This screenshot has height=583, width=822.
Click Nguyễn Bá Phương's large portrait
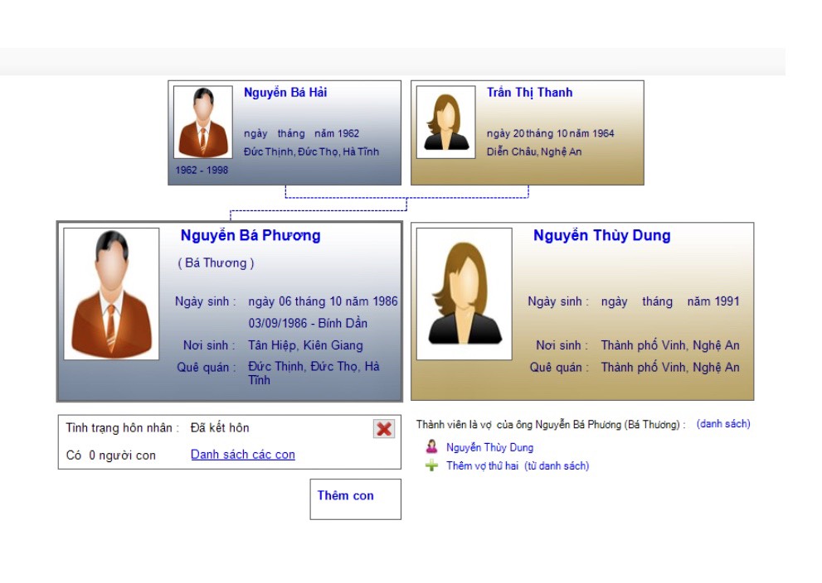(111, 294)
